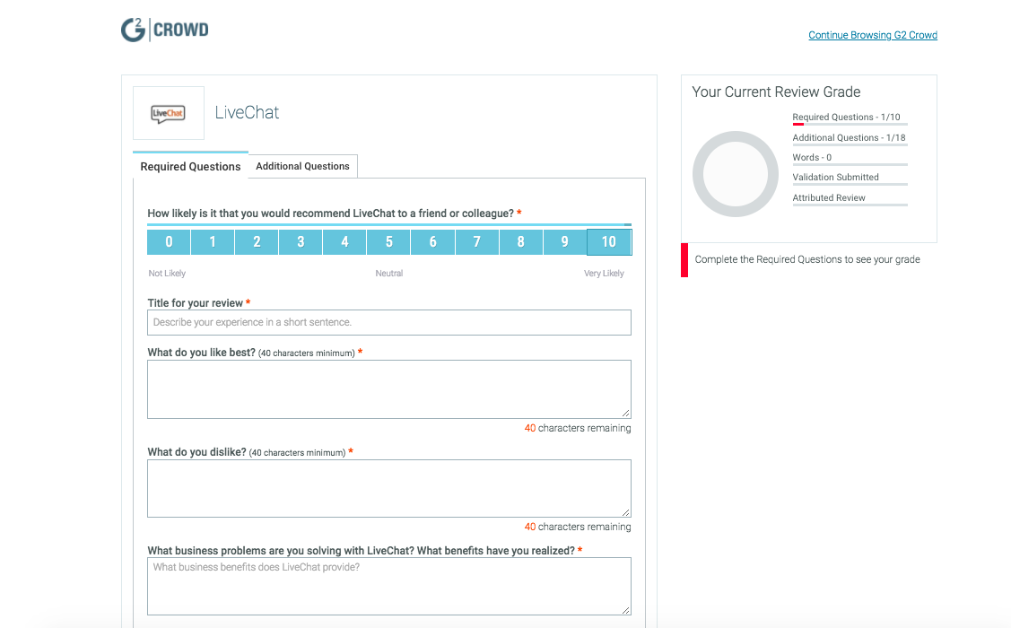The width and height of the screenshot is (1011, 628).
Task: Click the resize grip of business problems textarea
Action: [x=625, y=610]
